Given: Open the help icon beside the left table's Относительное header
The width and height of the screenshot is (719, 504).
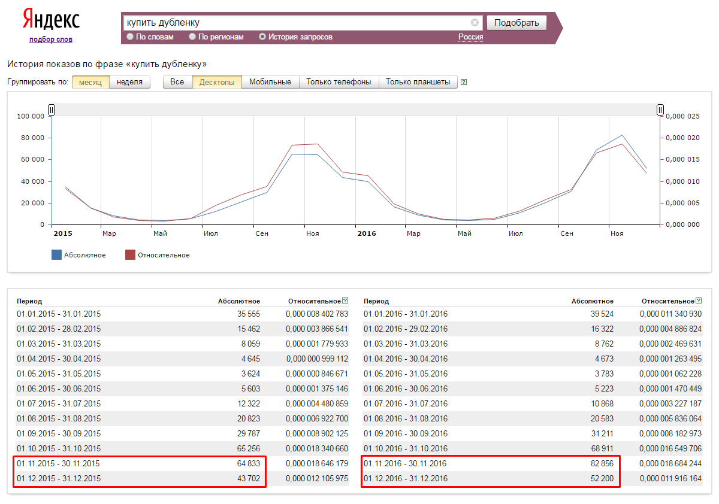Looking at the screenshot, I should 345,301.
